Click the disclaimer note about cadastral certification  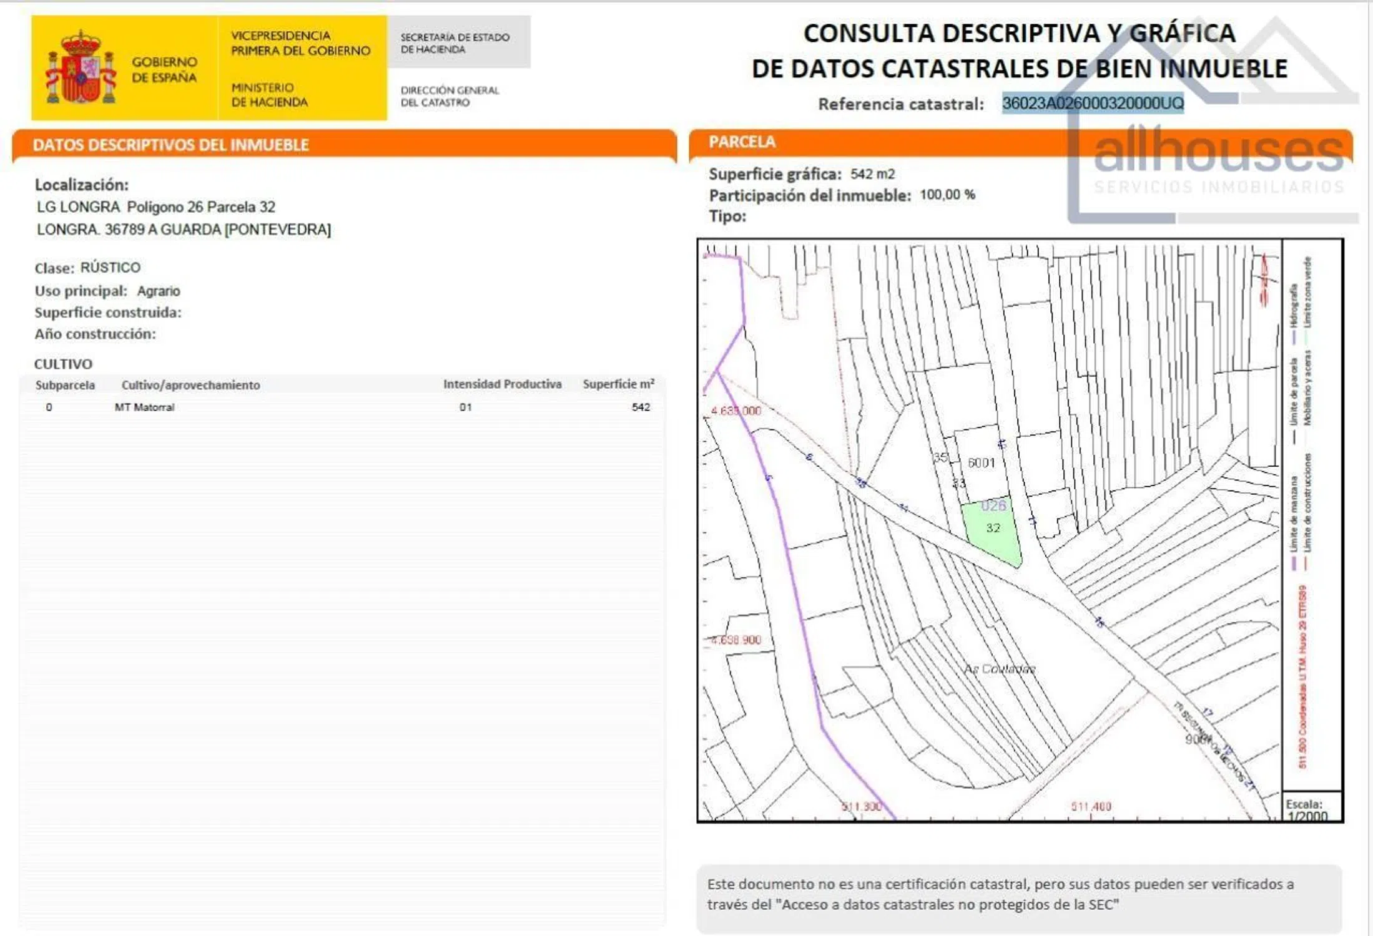pyautogui.click(x=1018, y=894)
